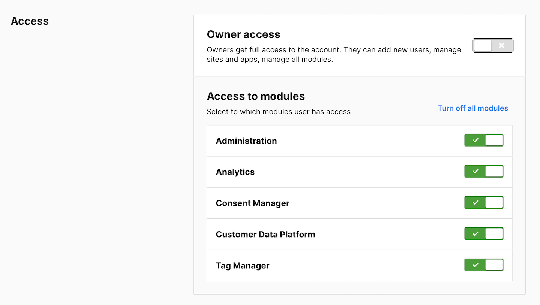Click the checkmark icon in Customer Data Platform row
This screenshot has height=305, width=540.
pos(475,234)
